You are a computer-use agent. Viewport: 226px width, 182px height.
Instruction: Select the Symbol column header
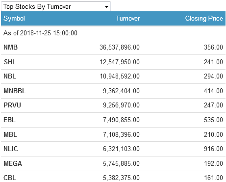click(14, 18)
